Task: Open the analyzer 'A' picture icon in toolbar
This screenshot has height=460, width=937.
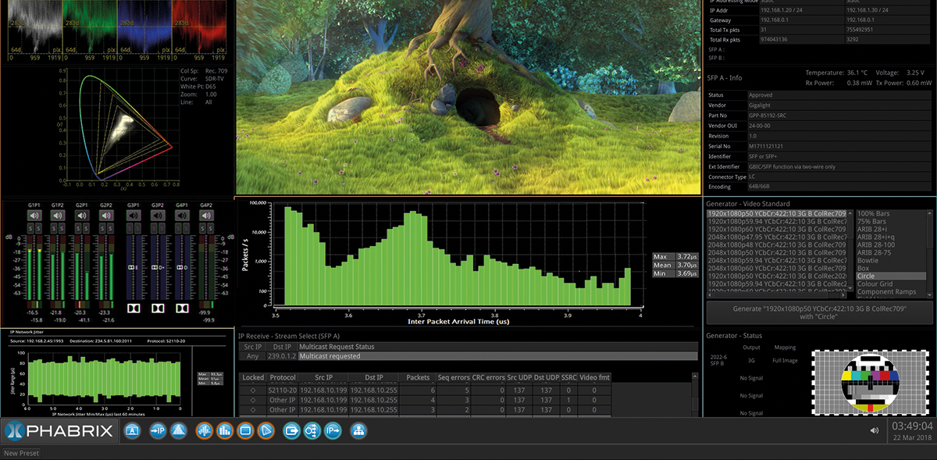Action: pos(132,430)
